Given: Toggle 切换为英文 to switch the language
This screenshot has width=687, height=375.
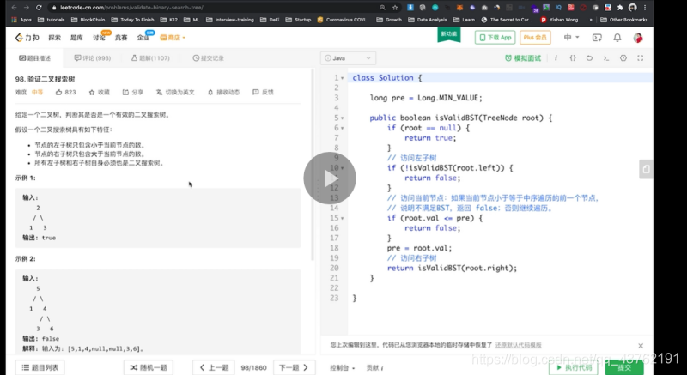Looking at the screenshot, I should click(175, 93).
